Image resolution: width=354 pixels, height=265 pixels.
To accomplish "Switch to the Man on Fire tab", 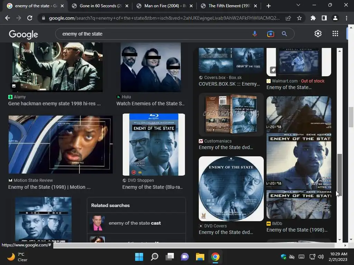I will click(165, 6).
